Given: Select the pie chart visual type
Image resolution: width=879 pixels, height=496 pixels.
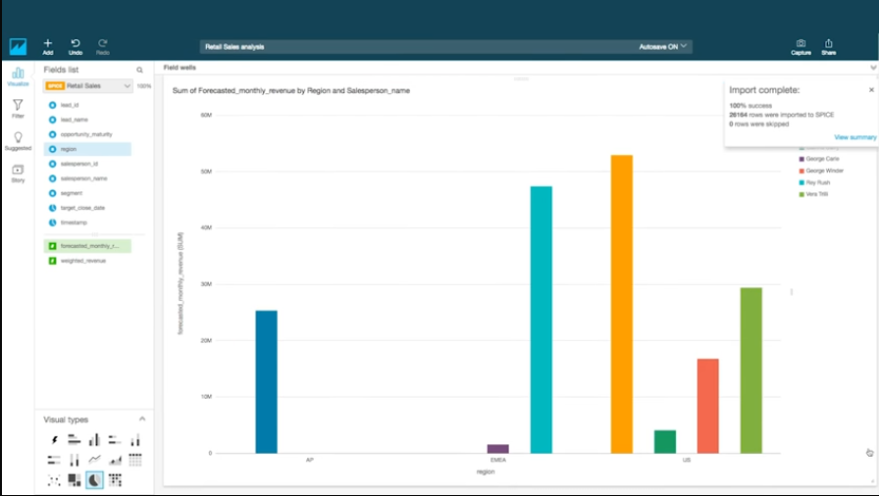Looking at the screenshot, I should (94, 479).
